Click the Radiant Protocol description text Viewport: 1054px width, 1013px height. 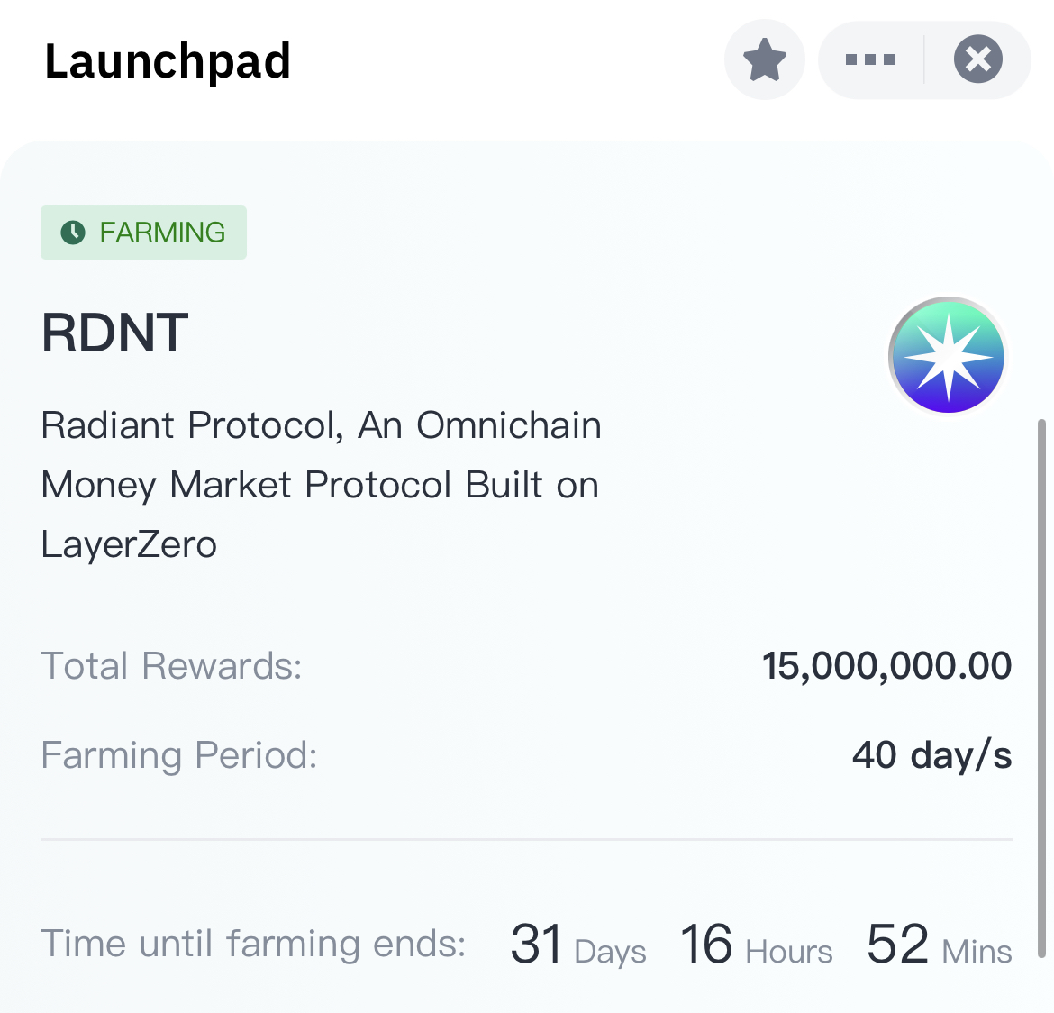(x=321, y=484)
